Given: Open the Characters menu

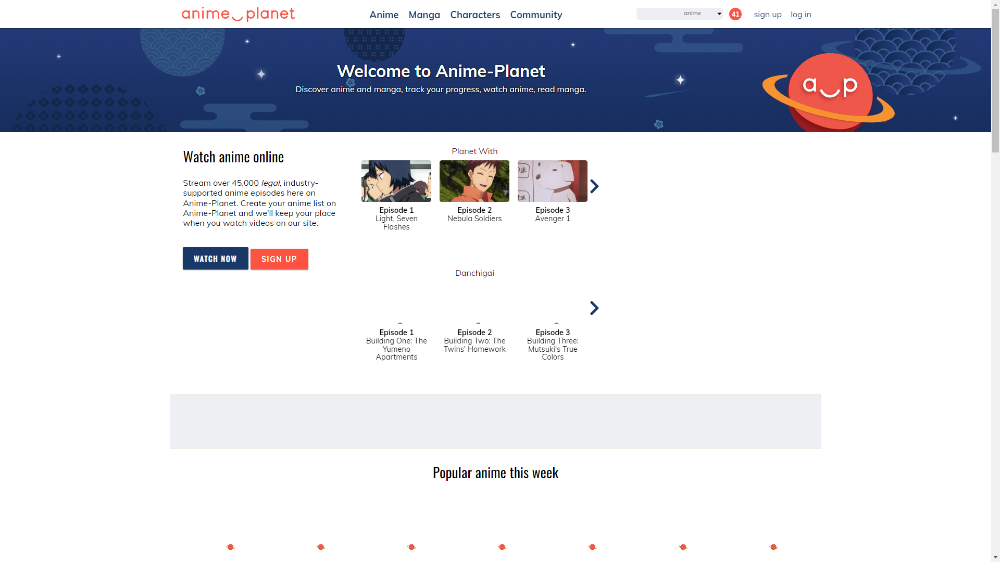Looking at the screenshot, I should click(475, 15).
